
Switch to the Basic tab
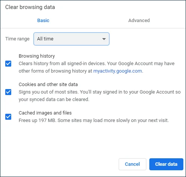pyautogui.click(x=43, y=20)
